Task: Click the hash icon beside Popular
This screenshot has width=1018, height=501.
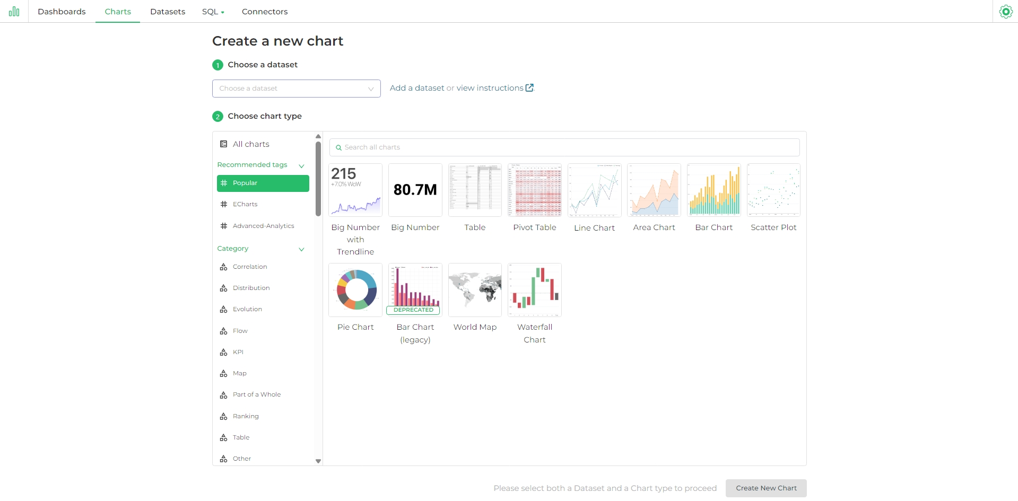Action: click(224, 183)
